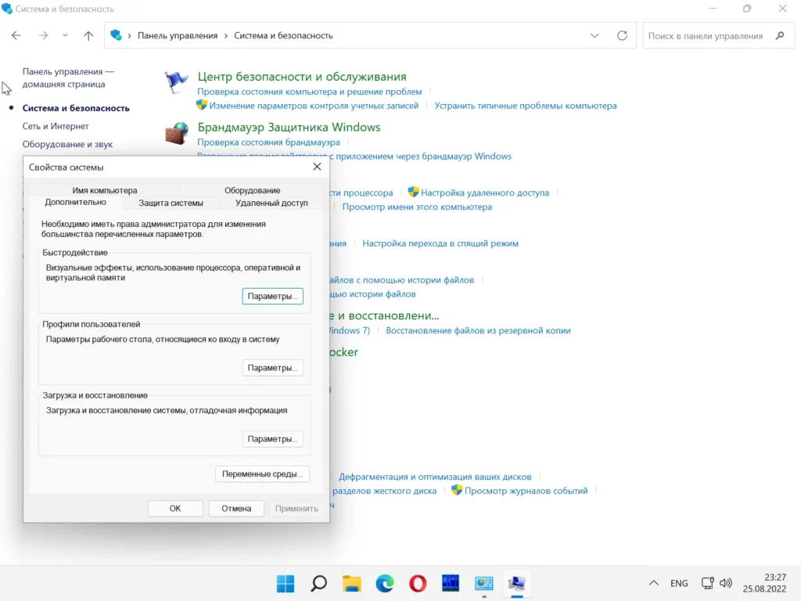
Task: Open Windows Start menu
Action: (286, 583)
